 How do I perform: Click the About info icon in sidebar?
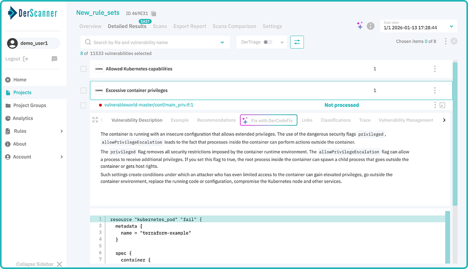(x=8, y=144)
